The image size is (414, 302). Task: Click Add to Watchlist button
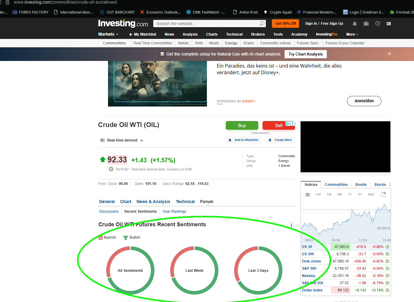(x=243, y=140)
